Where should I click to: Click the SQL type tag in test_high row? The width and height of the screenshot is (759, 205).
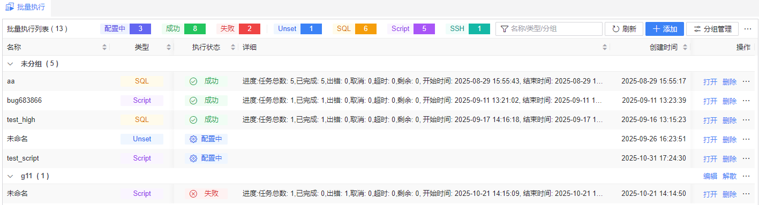[142, 120]
